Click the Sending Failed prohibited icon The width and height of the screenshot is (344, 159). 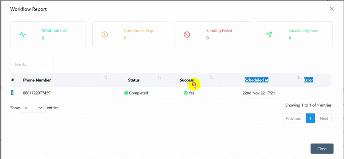coord(187,34)
